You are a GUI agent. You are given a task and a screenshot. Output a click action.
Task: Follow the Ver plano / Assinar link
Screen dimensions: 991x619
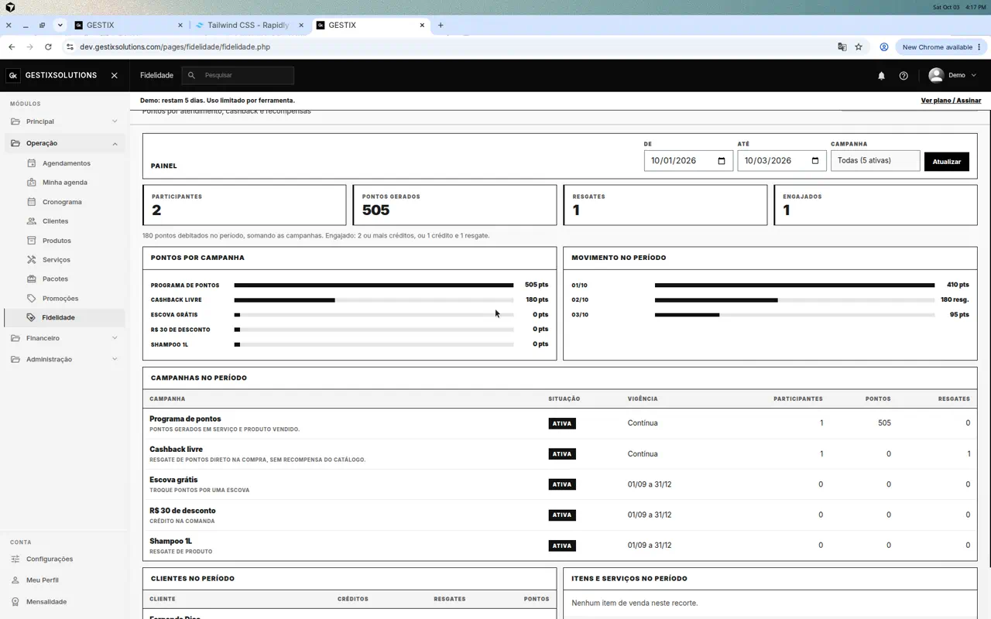[951, 101]
